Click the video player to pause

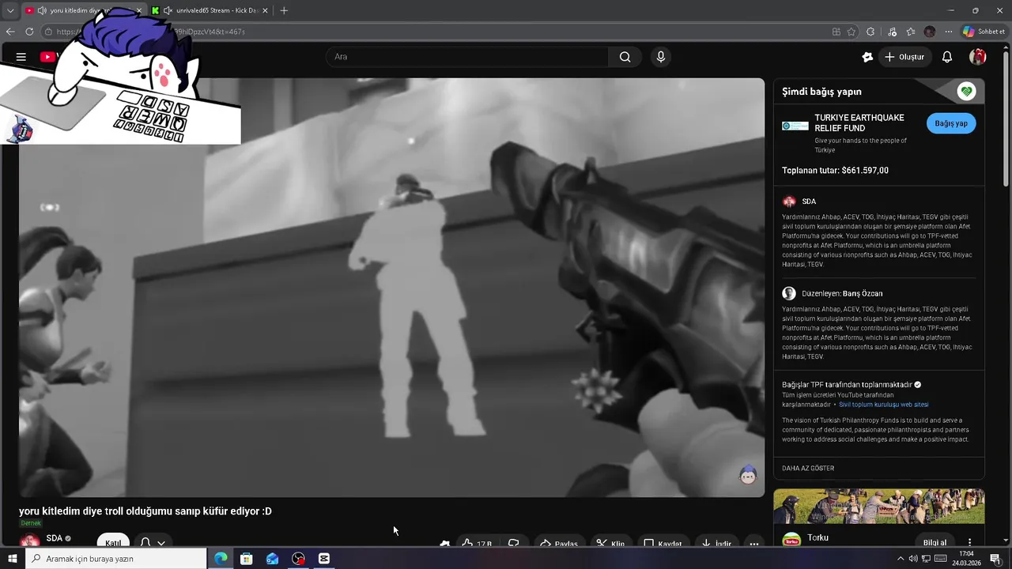[391, 288]
